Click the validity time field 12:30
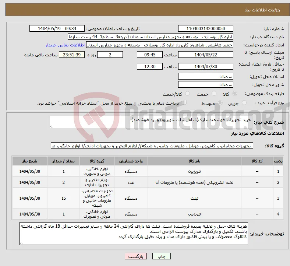290x266 pixels. tap(150, 66)
